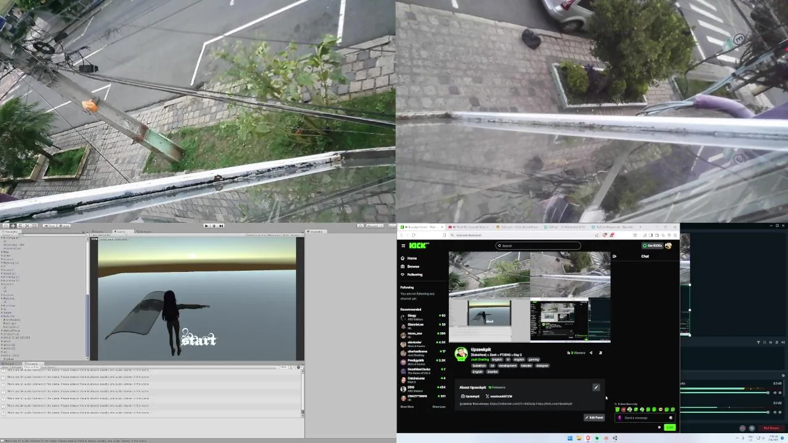Select the Move tool in Unity toolbar
Screen dimensions: 788x443
(x=13, y=226)
